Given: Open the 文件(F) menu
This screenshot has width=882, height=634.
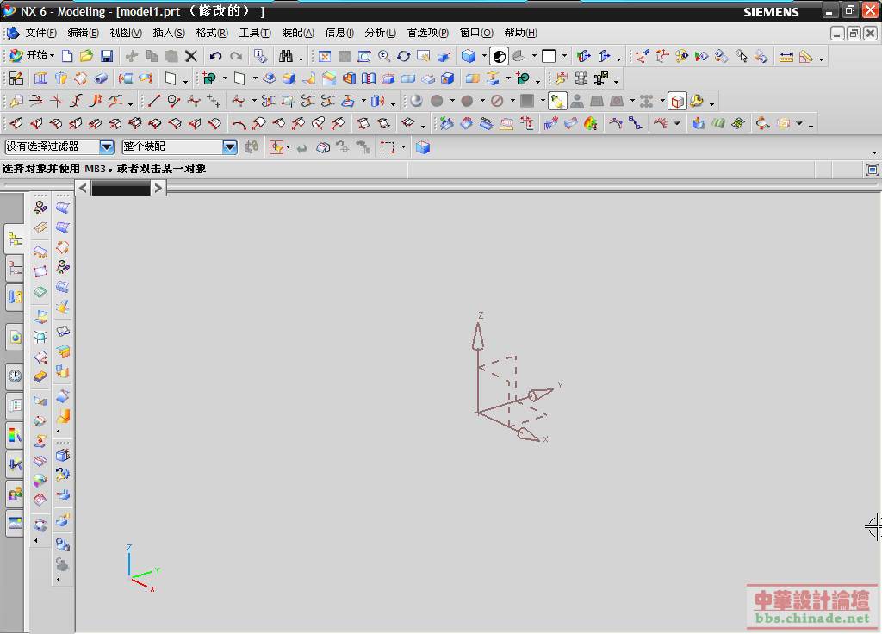Looking at the screenshot, I should click(40, 33).
